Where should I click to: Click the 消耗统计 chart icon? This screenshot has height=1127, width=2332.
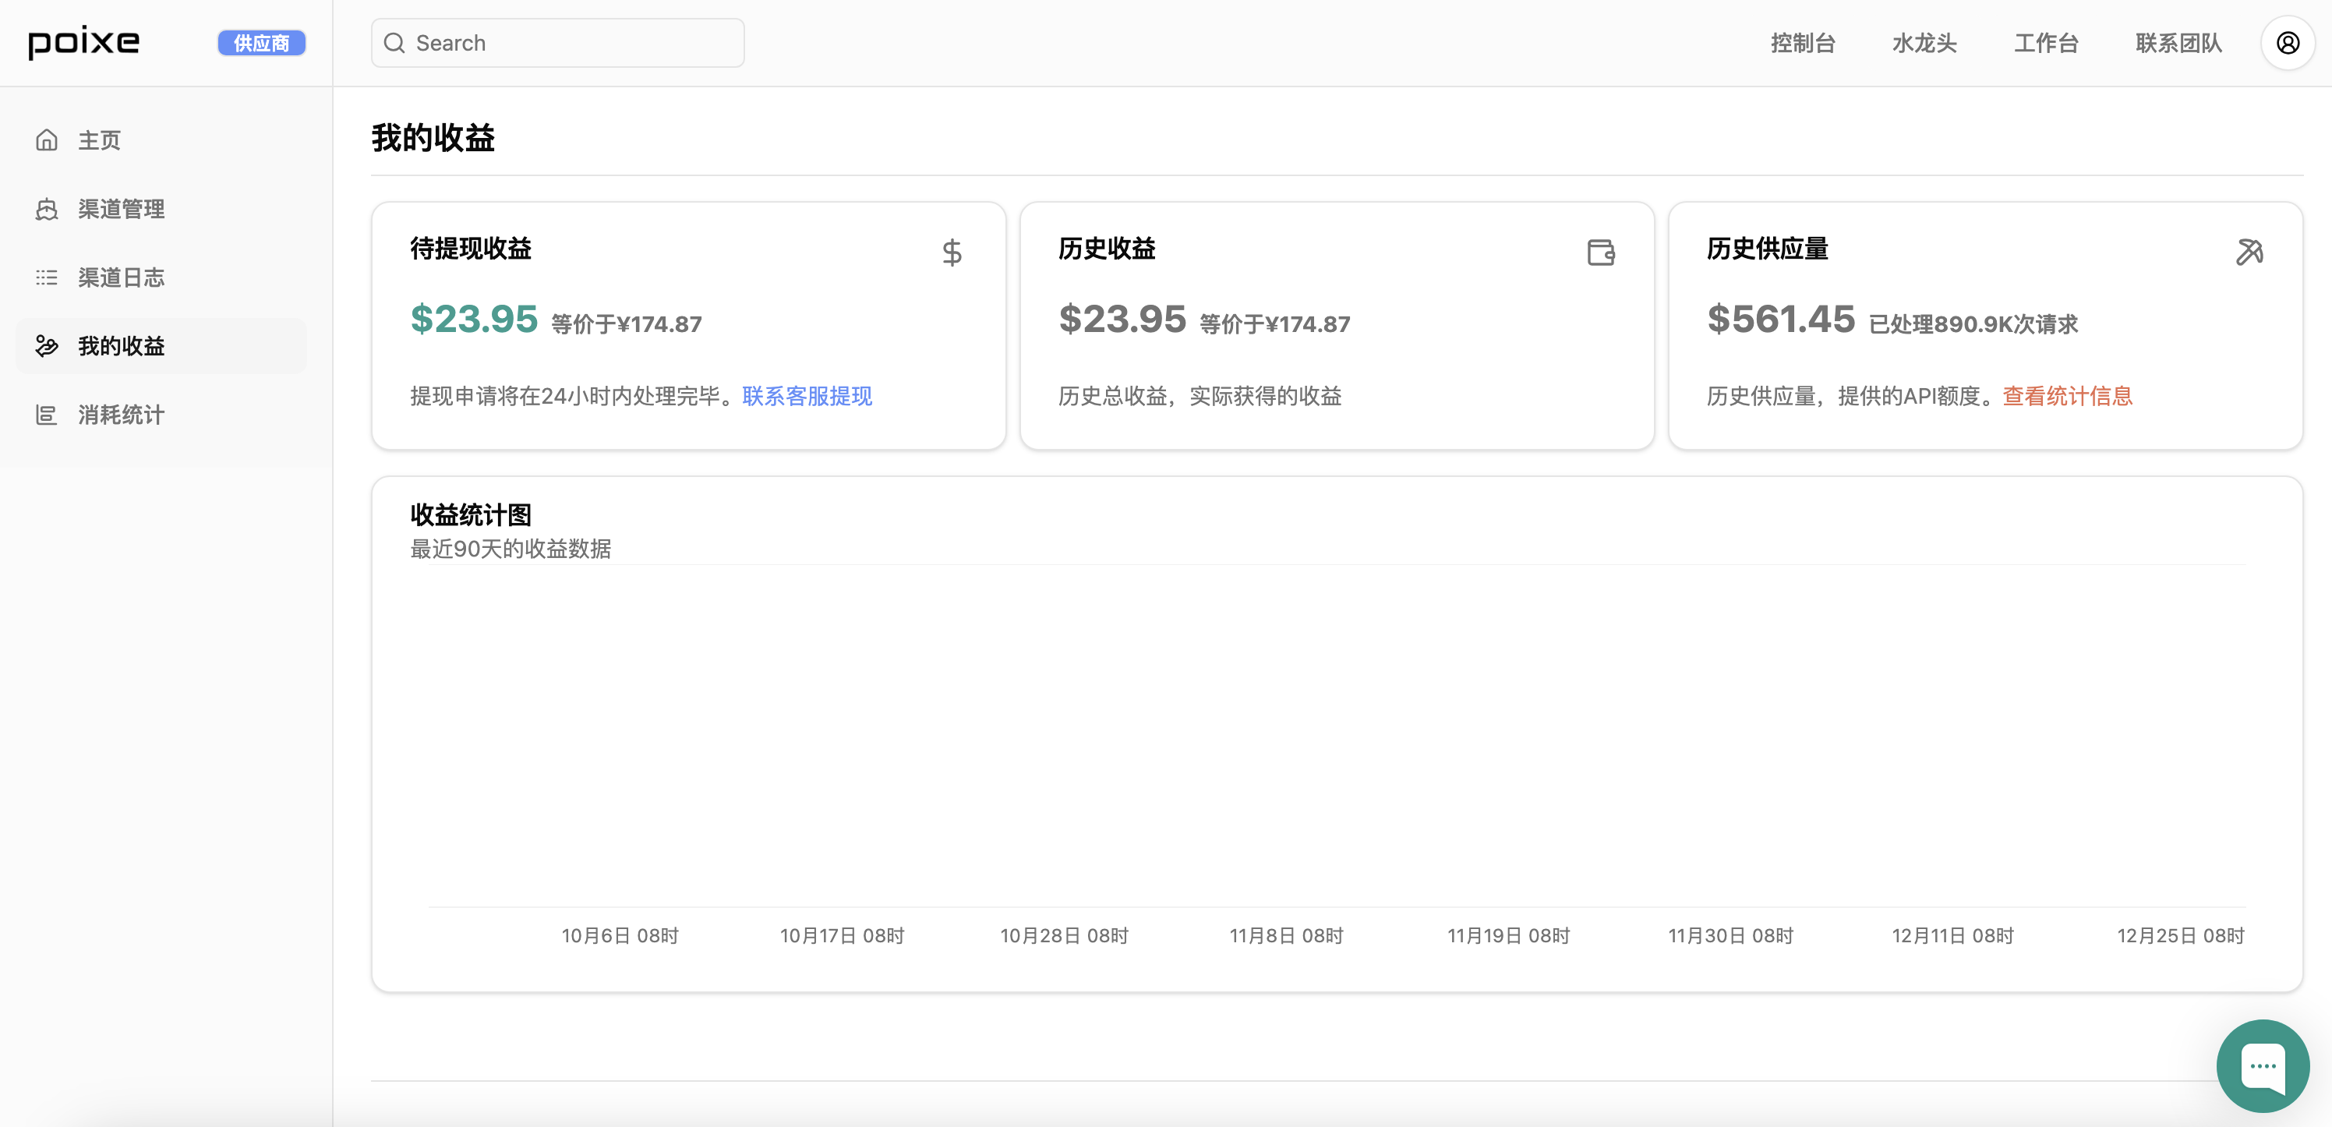[46, 415]
